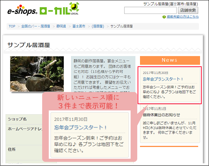Open 全国のバー・居酒屋 breadcrumb link

pyautogui.click(x=36, y=26)
